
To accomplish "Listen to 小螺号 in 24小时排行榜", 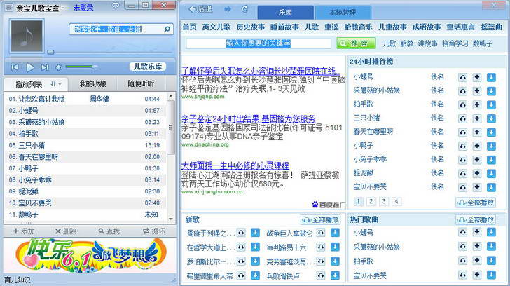I will [x=462, y=77].
